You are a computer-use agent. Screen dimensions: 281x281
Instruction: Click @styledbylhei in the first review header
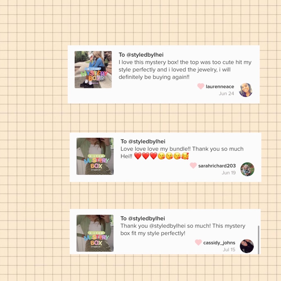(145, 55)
